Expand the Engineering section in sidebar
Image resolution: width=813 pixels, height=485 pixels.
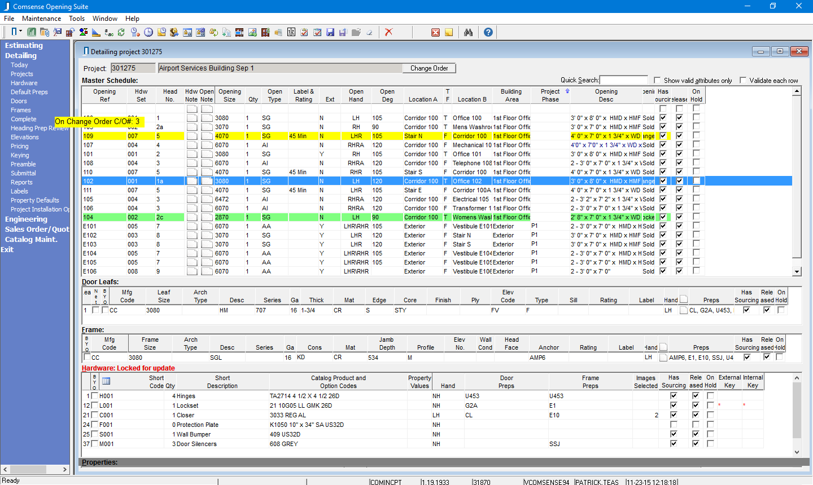pos(26,219)
